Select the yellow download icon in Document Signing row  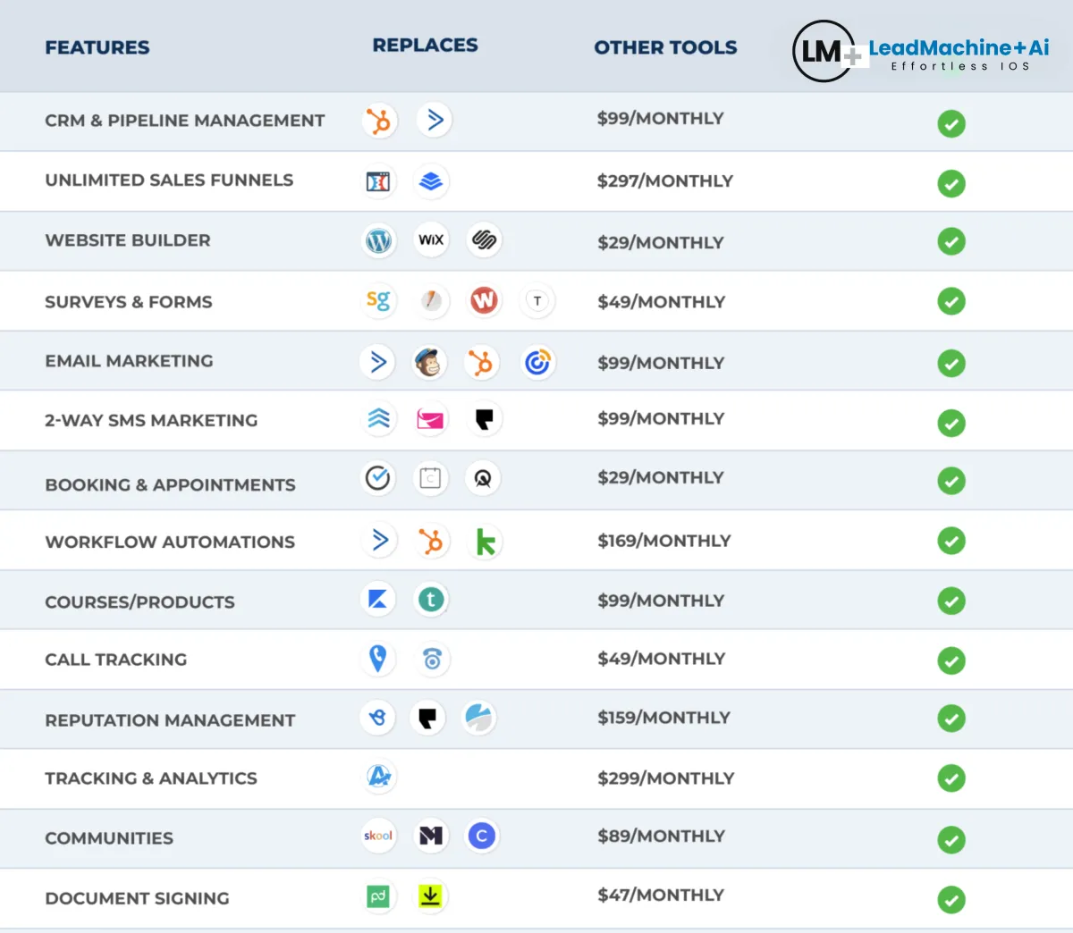430,895
